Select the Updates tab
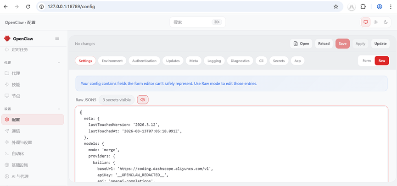This screenshot has height=186, width=397. 173,60
